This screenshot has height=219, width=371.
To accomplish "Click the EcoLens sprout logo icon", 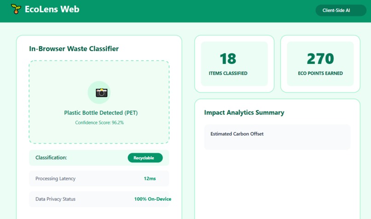I will click(x=16, y=9).
